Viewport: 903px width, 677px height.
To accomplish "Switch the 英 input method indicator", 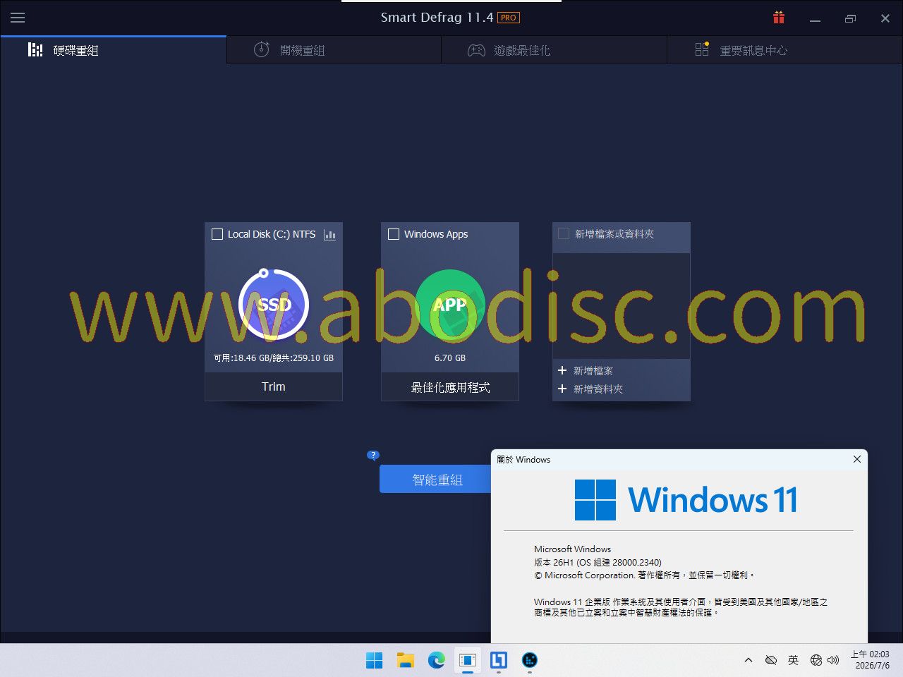I will coord(794,660).
